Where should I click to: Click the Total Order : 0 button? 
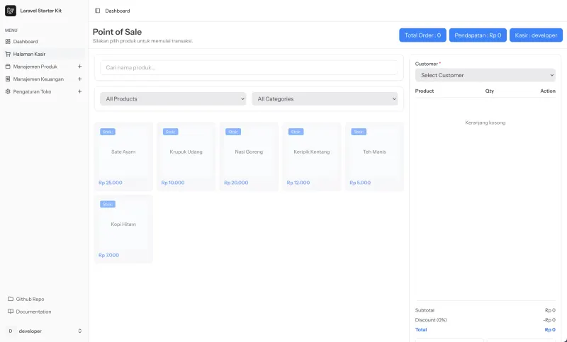422,35
